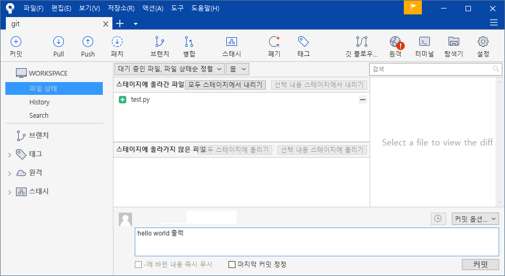Viewport: 505px width, 276px height.
Task: Expand the 스태시 sidebar section
Action: (10, 192)
